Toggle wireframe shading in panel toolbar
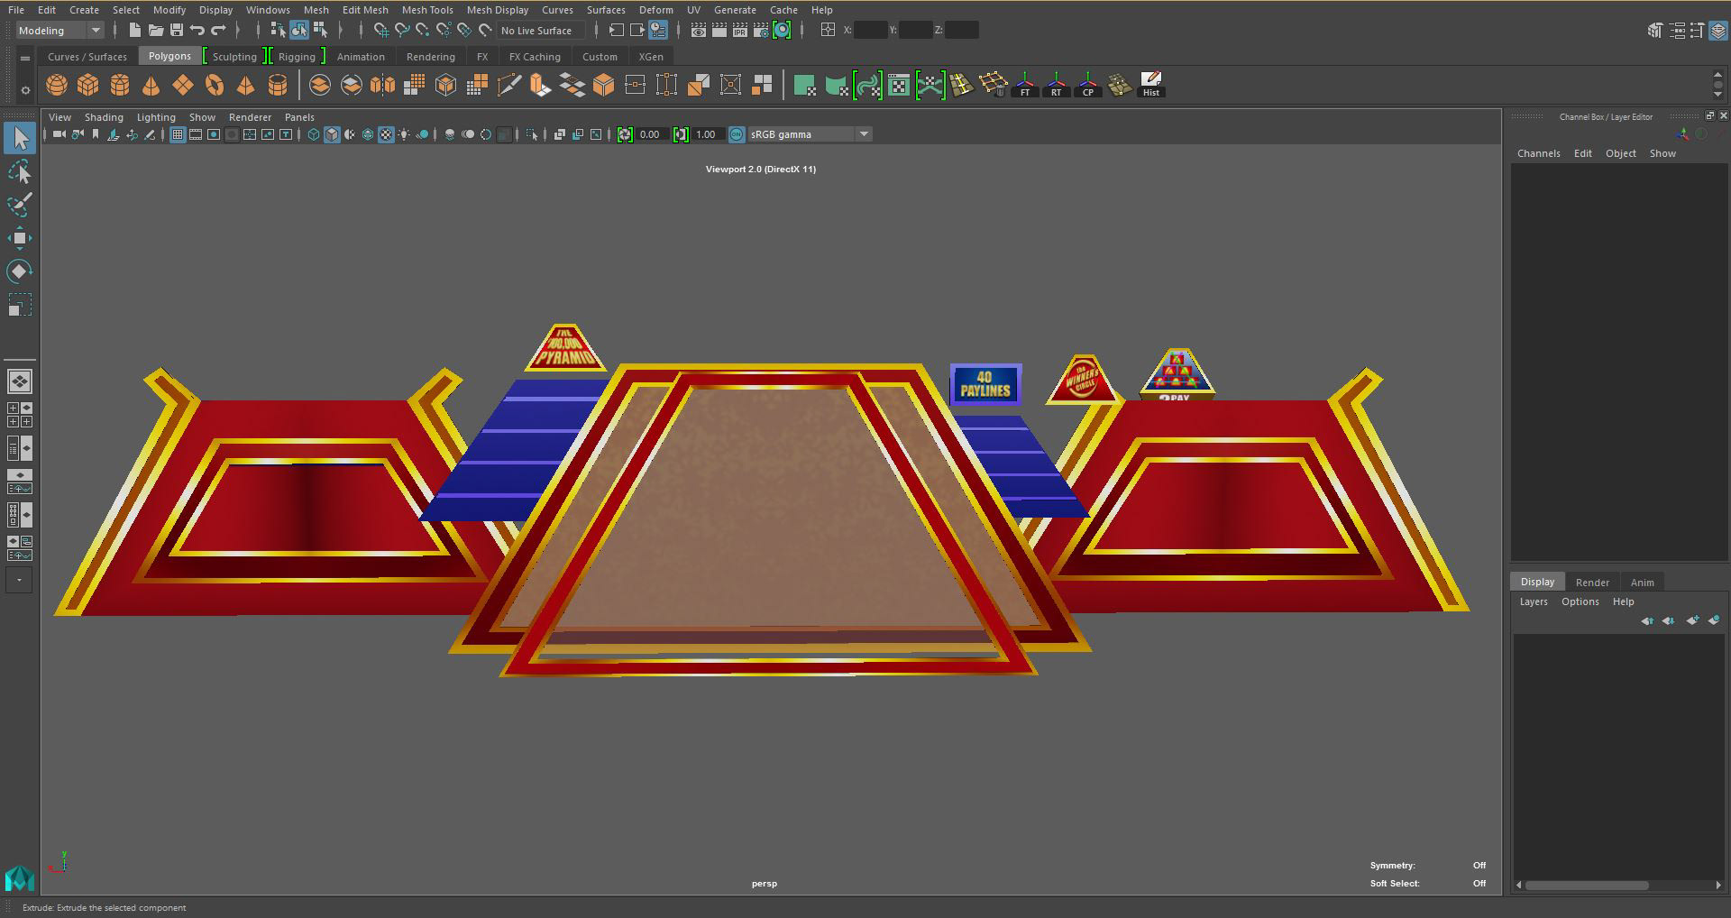 [x=314, y=134]
